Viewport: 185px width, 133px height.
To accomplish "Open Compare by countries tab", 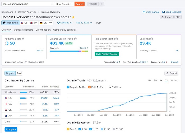I will [x=65, y=30].
